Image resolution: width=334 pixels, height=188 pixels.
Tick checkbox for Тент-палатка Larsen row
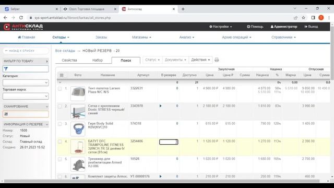pyautogui.click(x=60, y=88)
